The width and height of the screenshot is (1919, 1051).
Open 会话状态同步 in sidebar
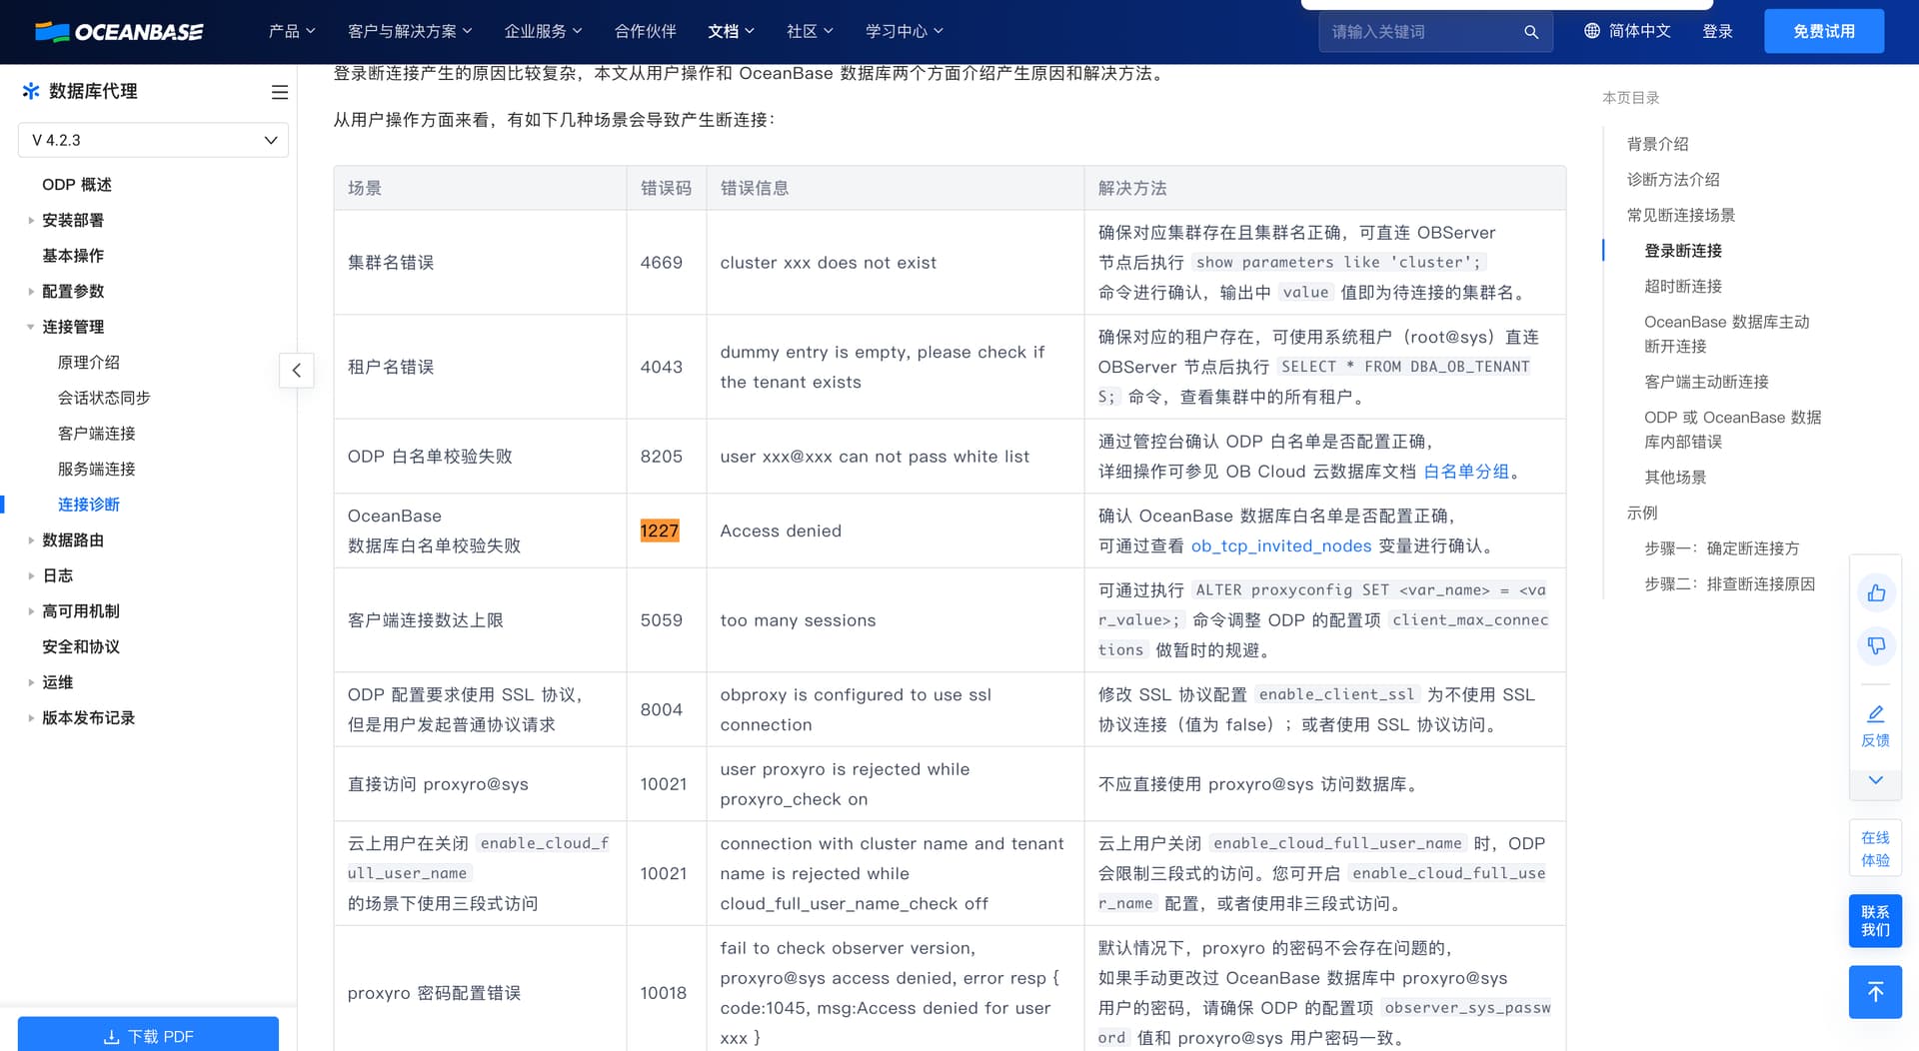(x=104, y=398)
